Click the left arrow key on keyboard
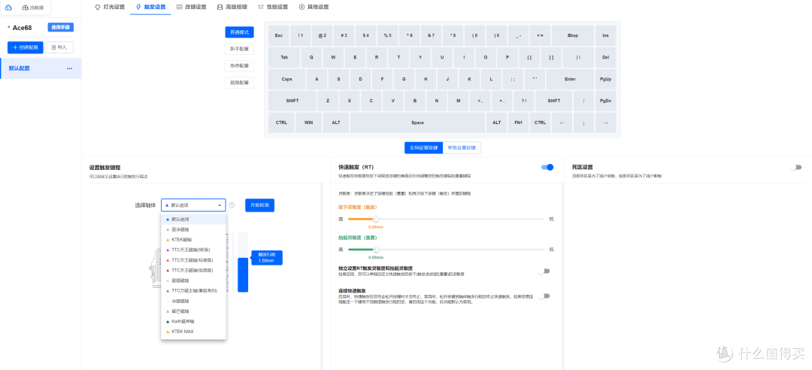The image size is (812, 370). pyautogui.click(x=562, y=123)
